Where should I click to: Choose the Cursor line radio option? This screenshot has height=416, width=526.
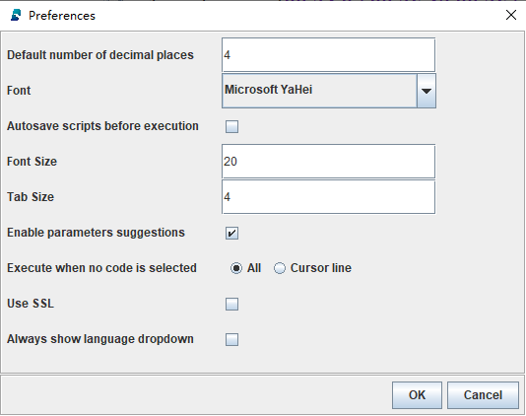click(280, 268)
